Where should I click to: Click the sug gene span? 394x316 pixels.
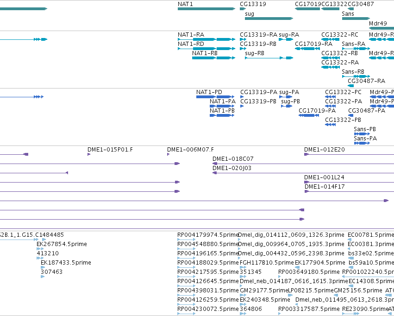[x=269, y=19]
